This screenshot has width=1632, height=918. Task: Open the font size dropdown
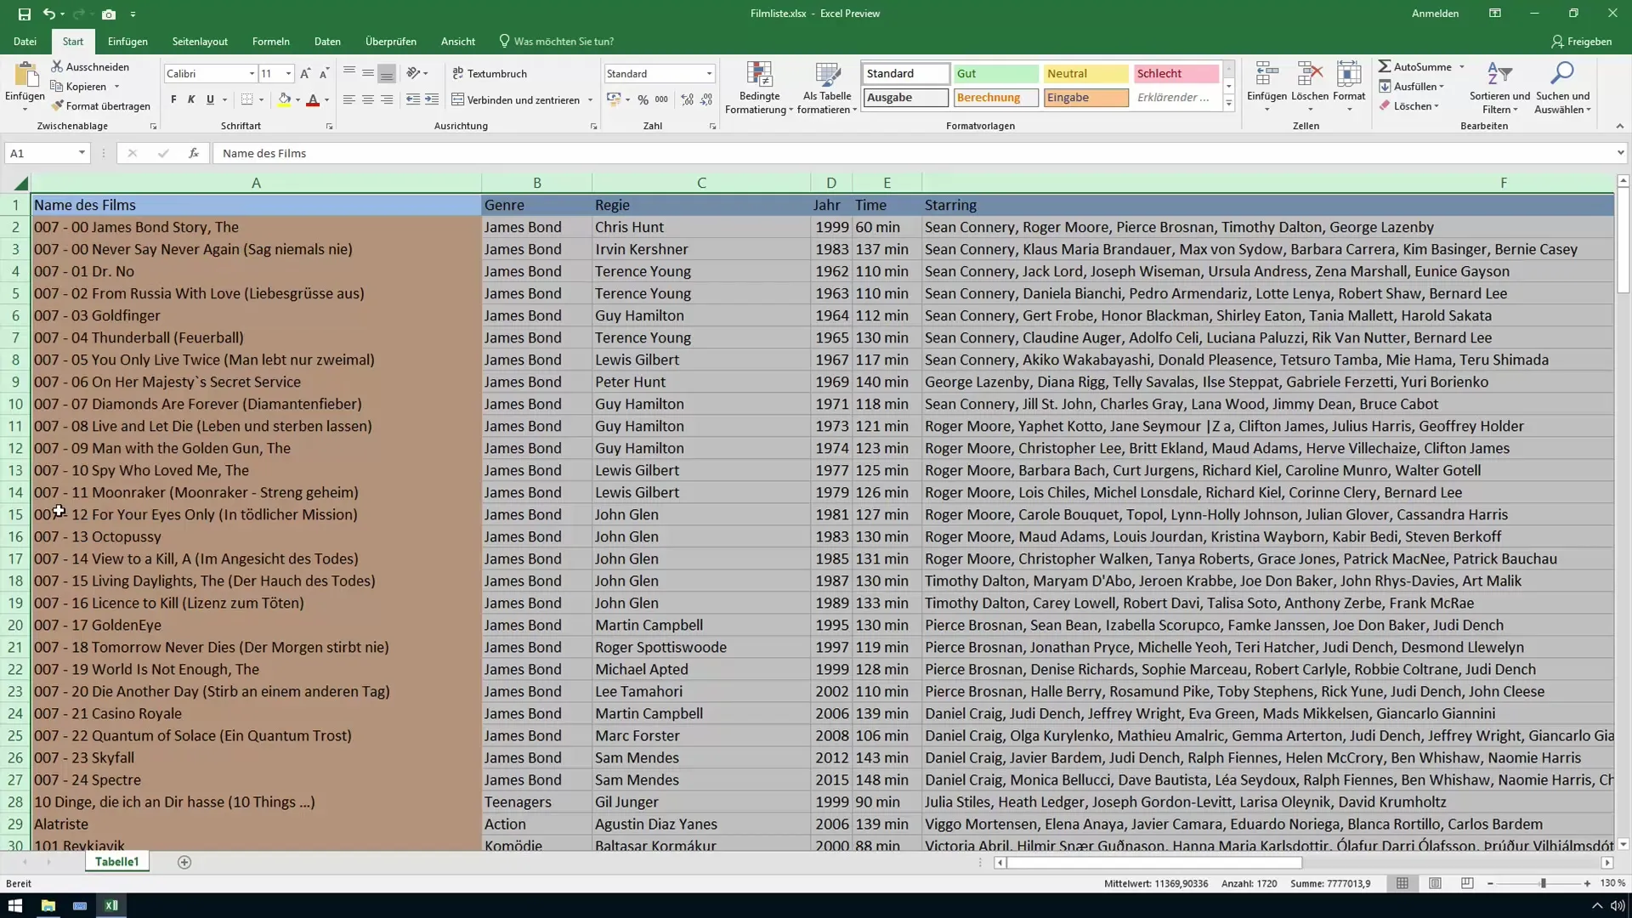pyautogui.click(x=289, y=74)
